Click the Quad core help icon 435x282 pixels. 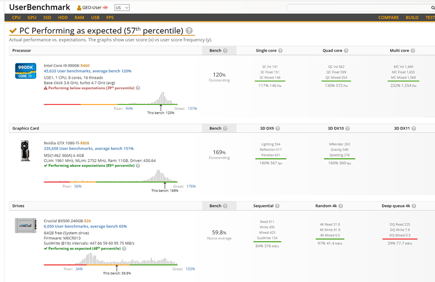tap(346, 51)
